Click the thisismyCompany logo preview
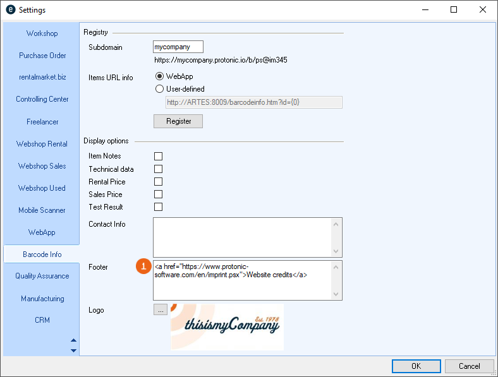This screenshot has width=498, height=377. (226, 326)
